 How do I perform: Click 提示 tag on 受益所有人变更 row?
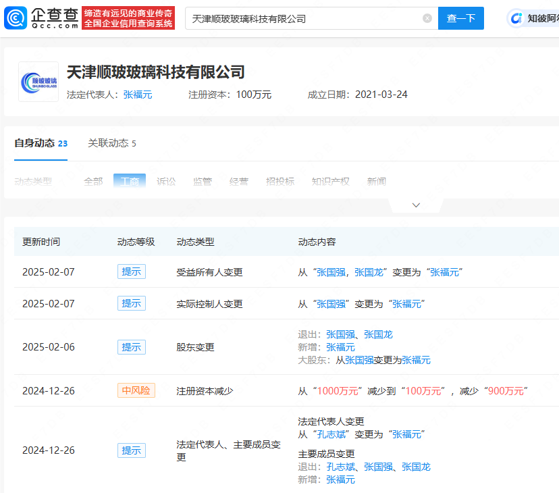point(132,272)
